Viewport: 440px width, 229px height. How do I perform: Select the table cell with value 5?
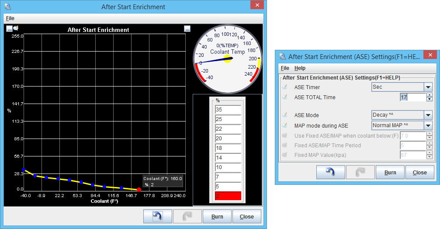pos(228,186)
